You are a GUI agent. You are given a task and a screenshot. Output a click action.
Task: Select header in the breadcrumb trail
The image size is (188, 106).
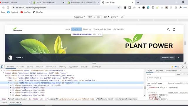(36, 99)
